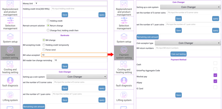
Task: Click remaining coin amount output field in right screen
Action: pyautogui.click(x=190, y=37)
